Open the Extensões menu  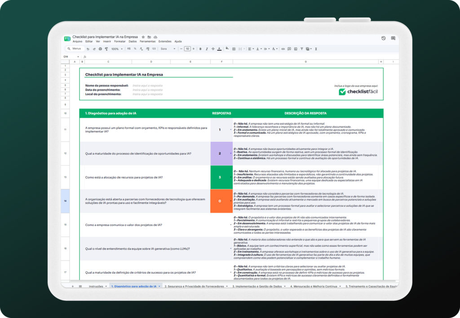coord(165,41)
